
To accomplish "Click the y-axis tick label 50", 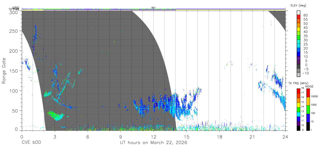I will click(15, 110).
